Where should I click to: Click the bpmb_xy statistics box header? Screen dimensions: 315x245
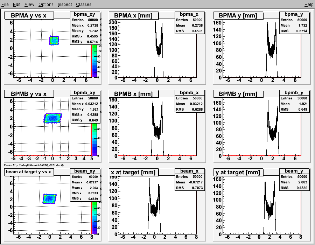coord(85,93)
